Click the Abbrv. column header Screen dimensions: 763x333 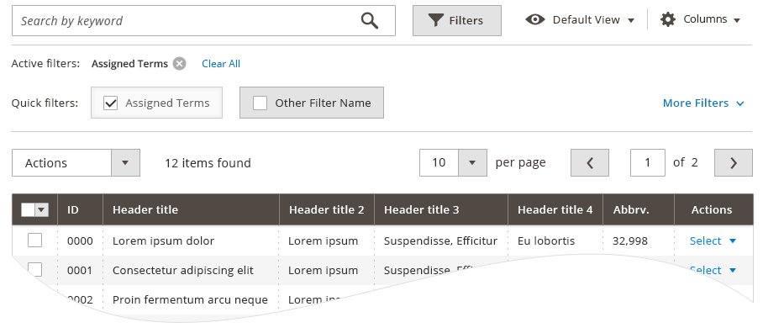[x=630, y=210]
